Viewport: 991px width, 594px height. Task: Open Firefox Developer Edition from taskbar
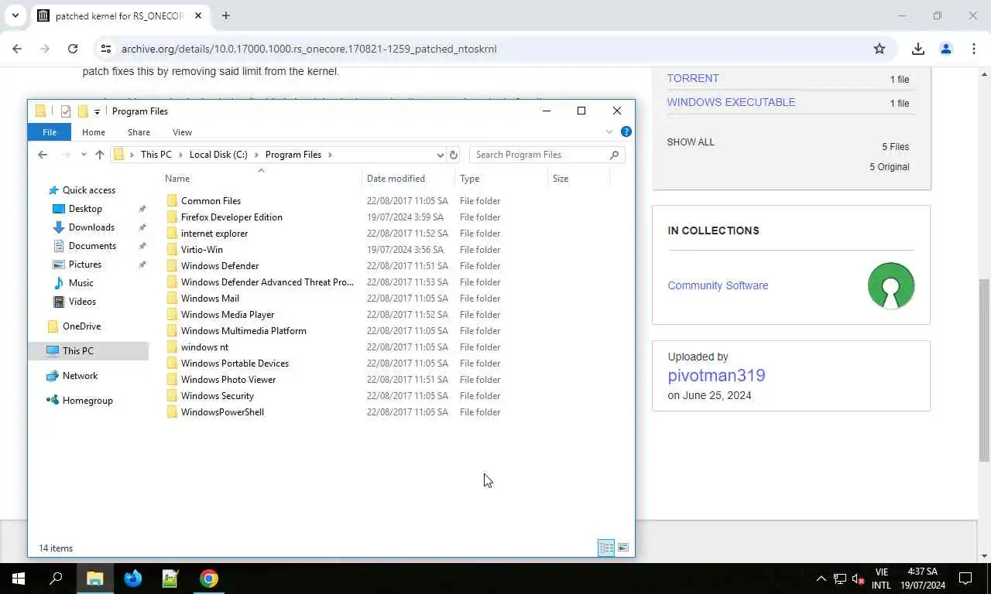(x=133, y=579)
